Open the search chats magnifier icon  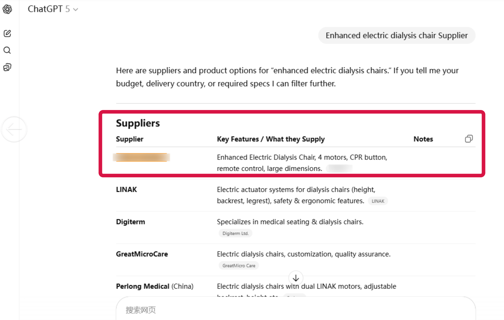7,50
